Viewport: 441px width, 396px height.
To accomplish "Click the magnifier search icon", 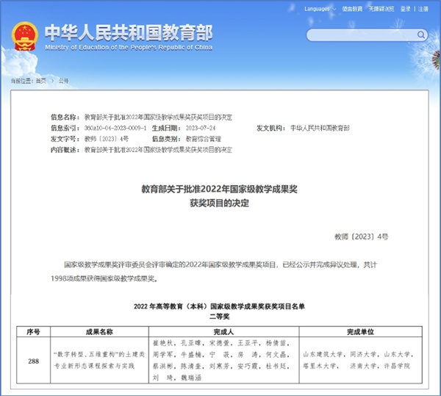I will (x=420, y=35).
